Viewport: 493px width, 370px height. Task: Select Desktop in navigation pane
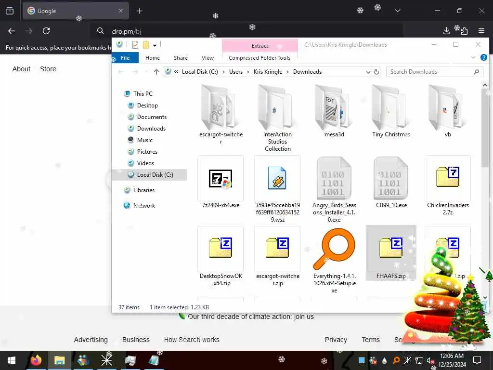[x=147, y=106]
